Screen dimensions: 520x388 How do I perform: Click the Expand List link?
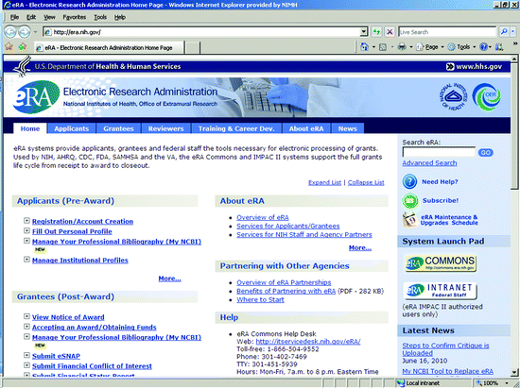click(324, 182)
